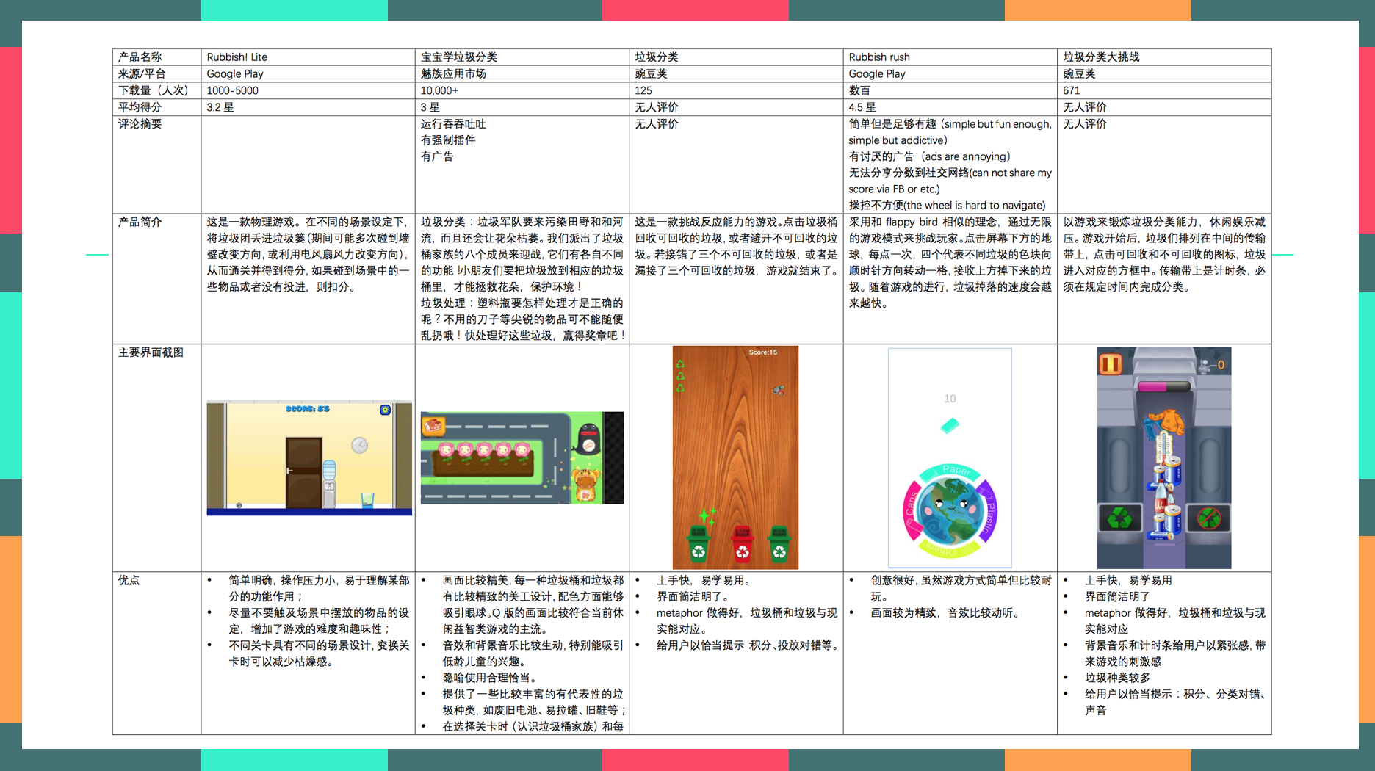This screenshot has height=771, width=1375.
Task: Click the Rubbish! Lite product name cell
Action: [x=308, y=57]
